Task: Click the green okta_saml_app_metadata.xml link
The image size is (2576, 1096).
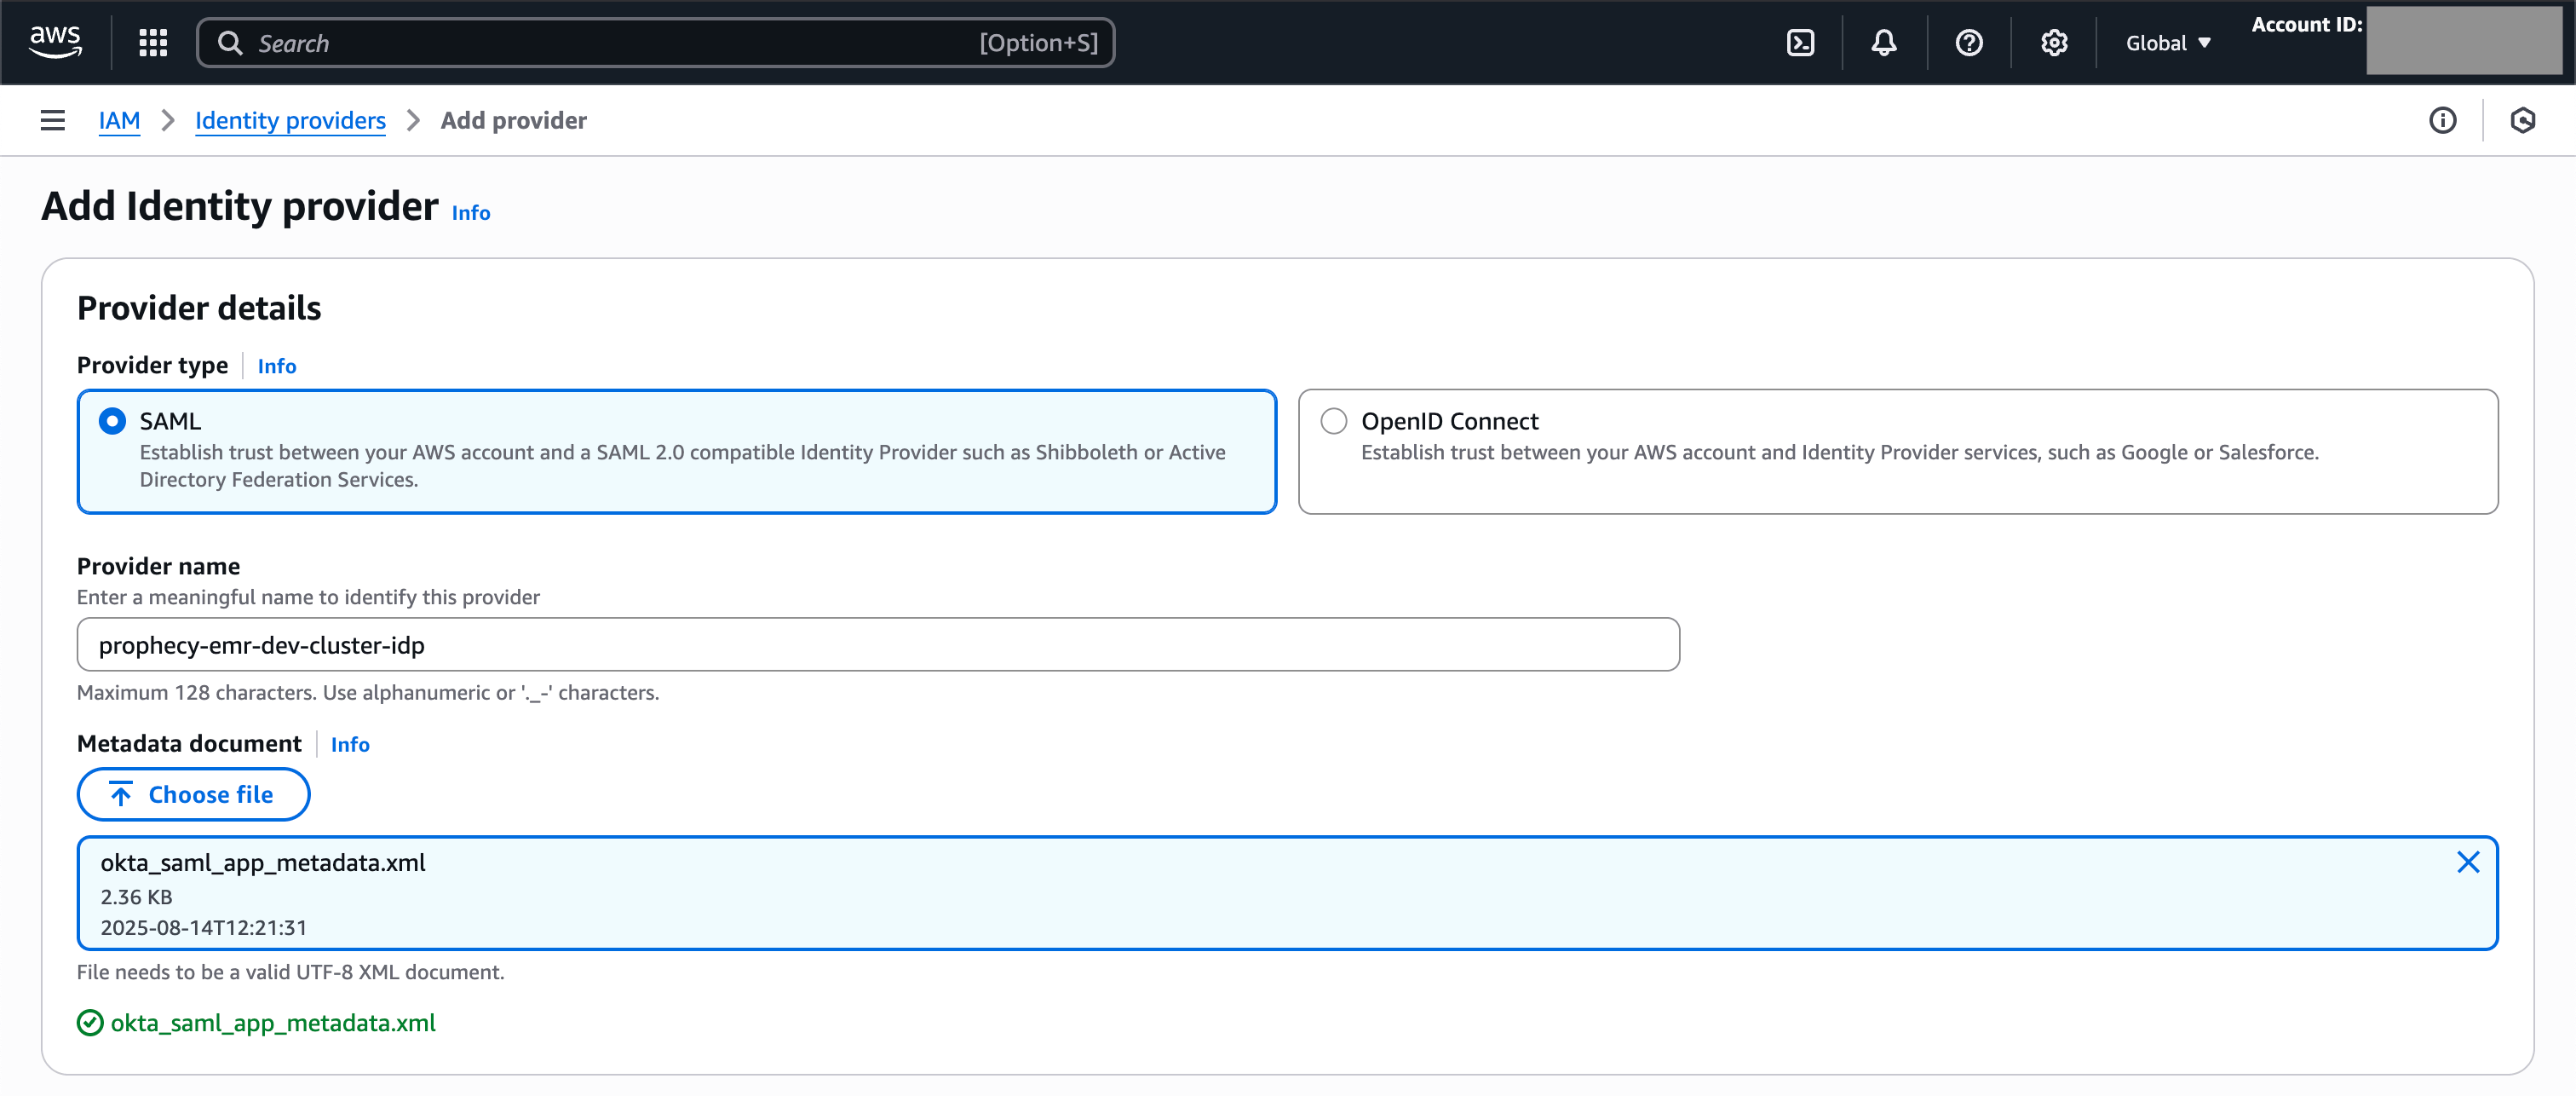Action: pyautogui.click(x=272, y=1023)
